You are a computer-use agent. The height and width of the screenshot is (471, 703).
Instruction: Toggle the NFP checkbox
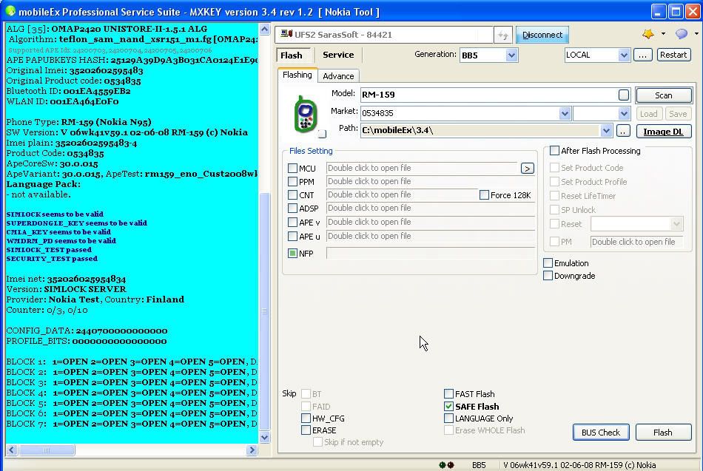tap(292, 254)
